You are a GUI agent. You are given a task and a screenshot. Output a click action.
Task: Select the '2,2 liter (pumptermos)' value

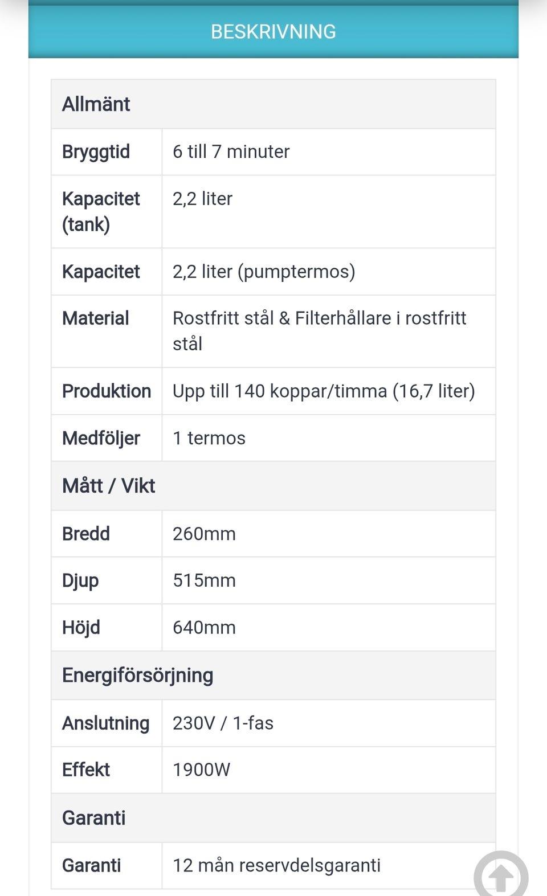264,272
